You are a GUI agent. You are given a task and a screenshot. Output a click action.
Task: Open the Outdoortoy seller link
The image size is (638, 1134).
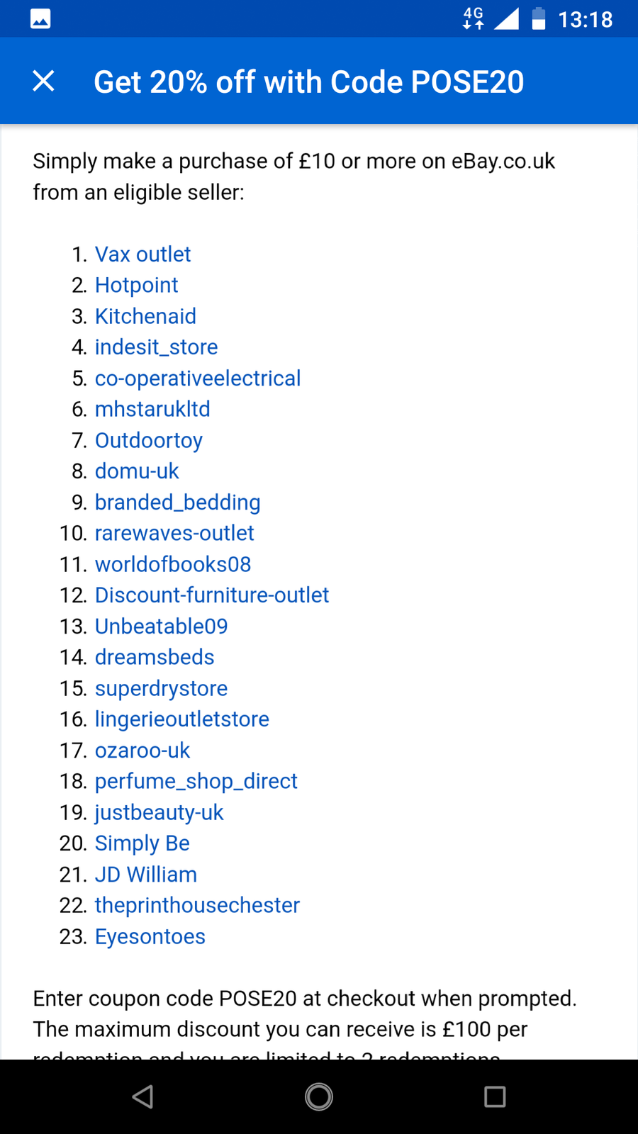pos(149,440)
